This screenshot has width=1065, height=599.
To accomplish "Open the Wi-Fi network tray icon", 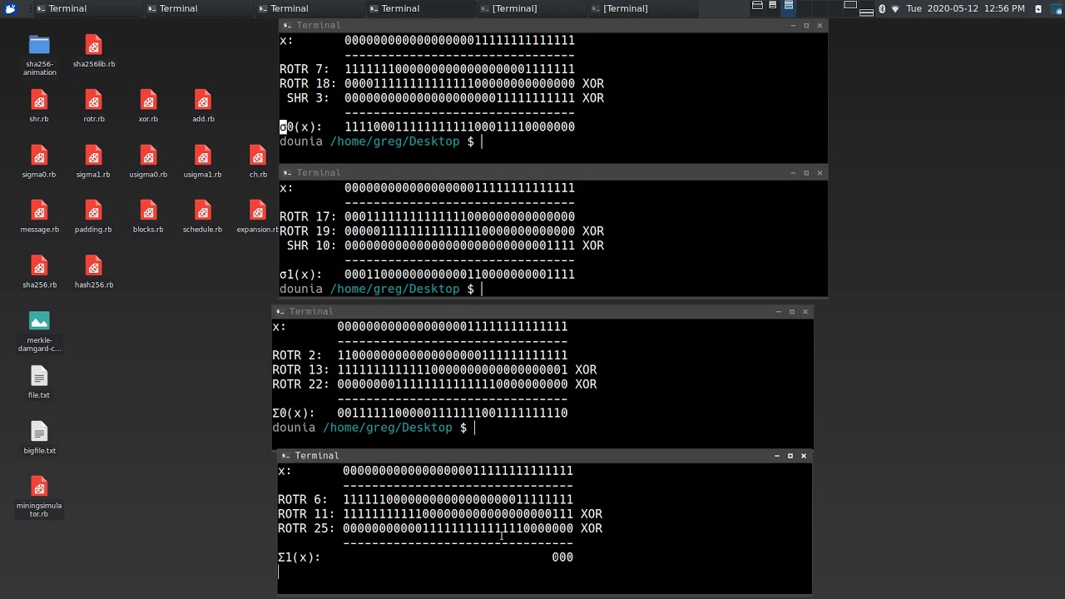I will pyautogui.click(x=895, y=8).
